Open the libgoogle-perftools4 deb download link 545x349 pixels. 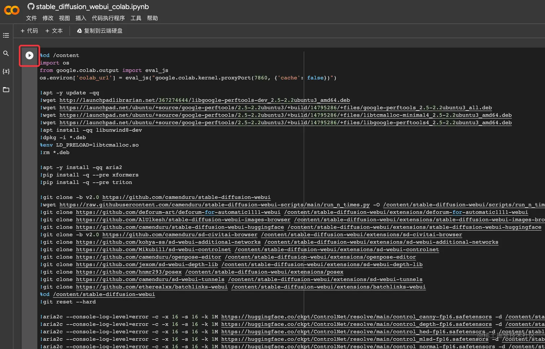point(285,123)
